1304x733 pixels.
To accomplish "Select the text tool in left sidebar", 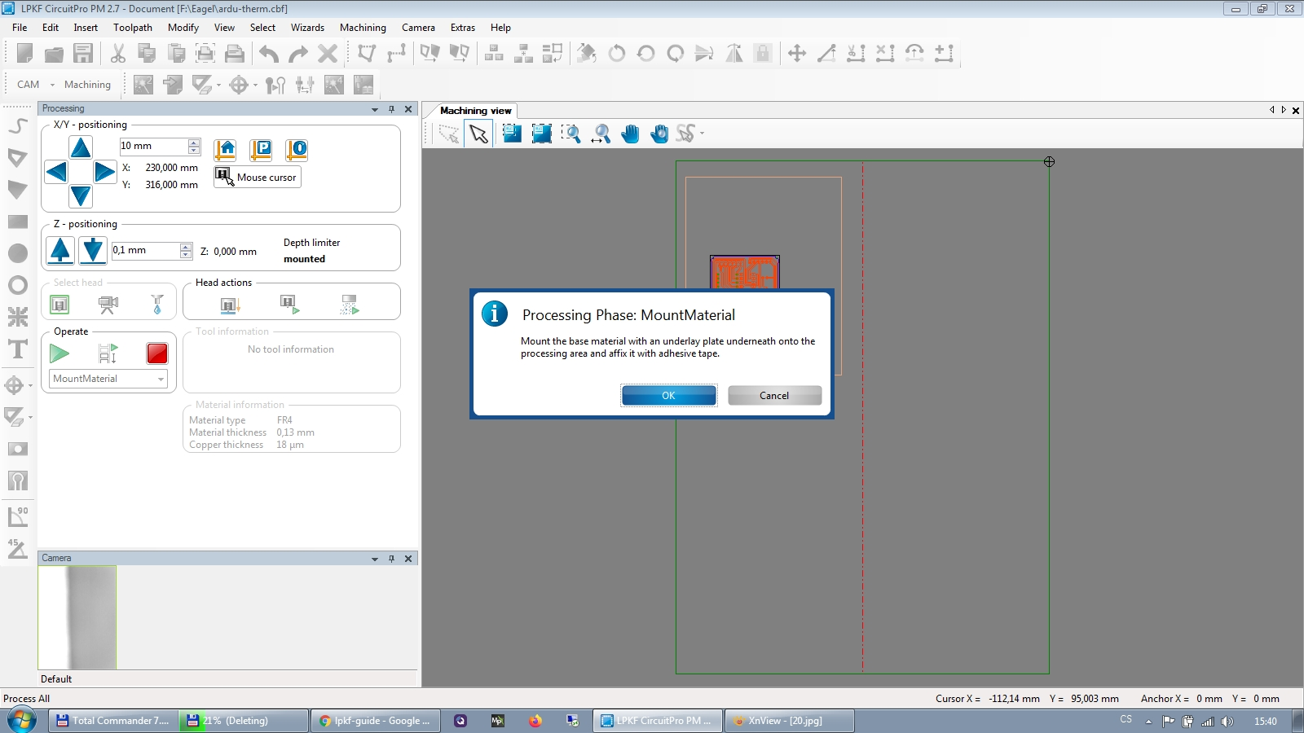I will click(x=18, y=349).
